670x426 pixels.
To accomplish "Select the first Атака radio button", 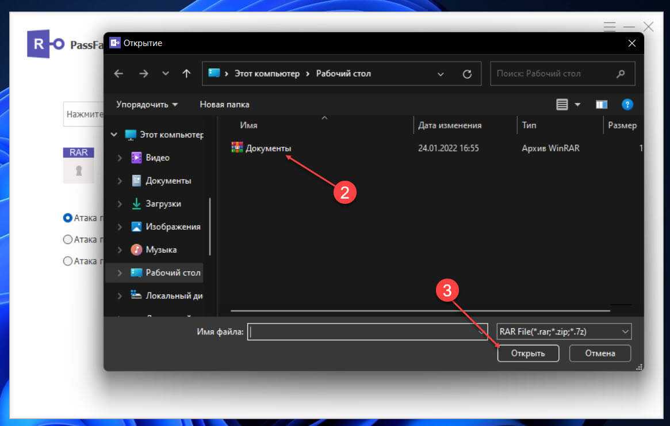I will pos(68,218).
